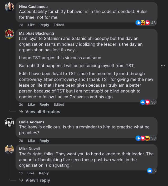Viewport: 168px width, 186px height.
Task: Open Lydia Addams' profile avatar
Action: click(9, 122)
